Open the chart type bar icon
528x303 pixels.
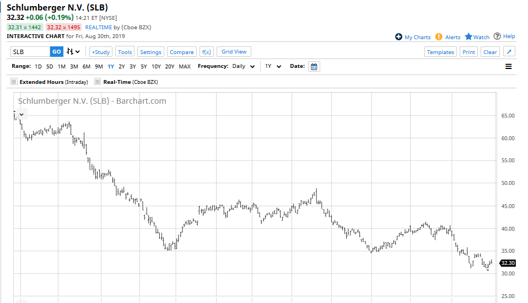[73, 51]
